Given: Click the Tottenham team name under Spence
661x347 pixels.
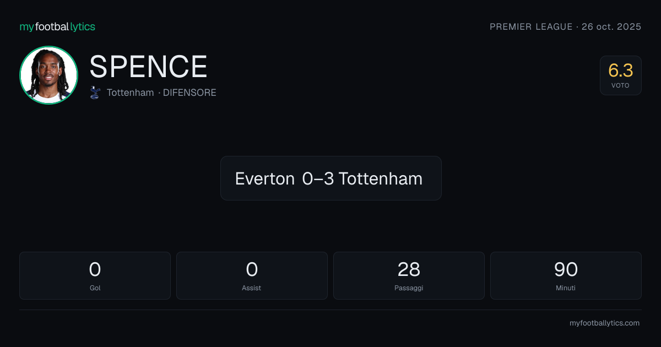Looking at the screenshot, I should (130, 93).
